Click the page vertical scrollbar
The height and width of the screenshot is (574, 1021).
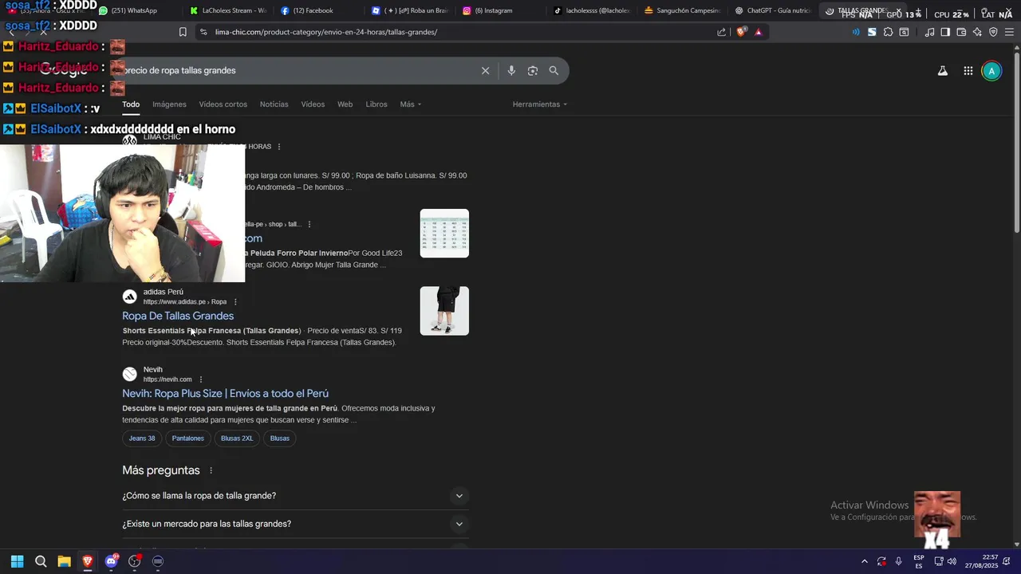click(1016, 295)
